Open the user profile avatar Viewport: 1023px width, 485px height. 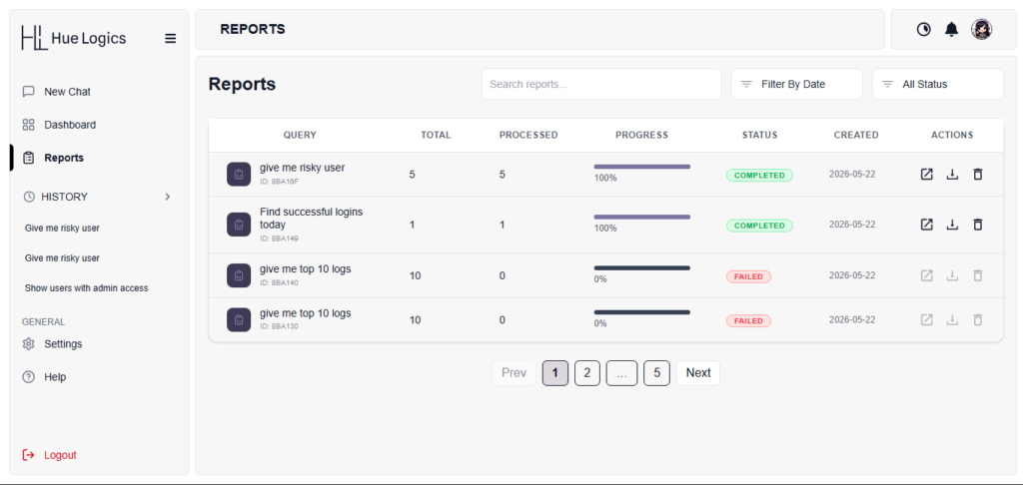981,29
